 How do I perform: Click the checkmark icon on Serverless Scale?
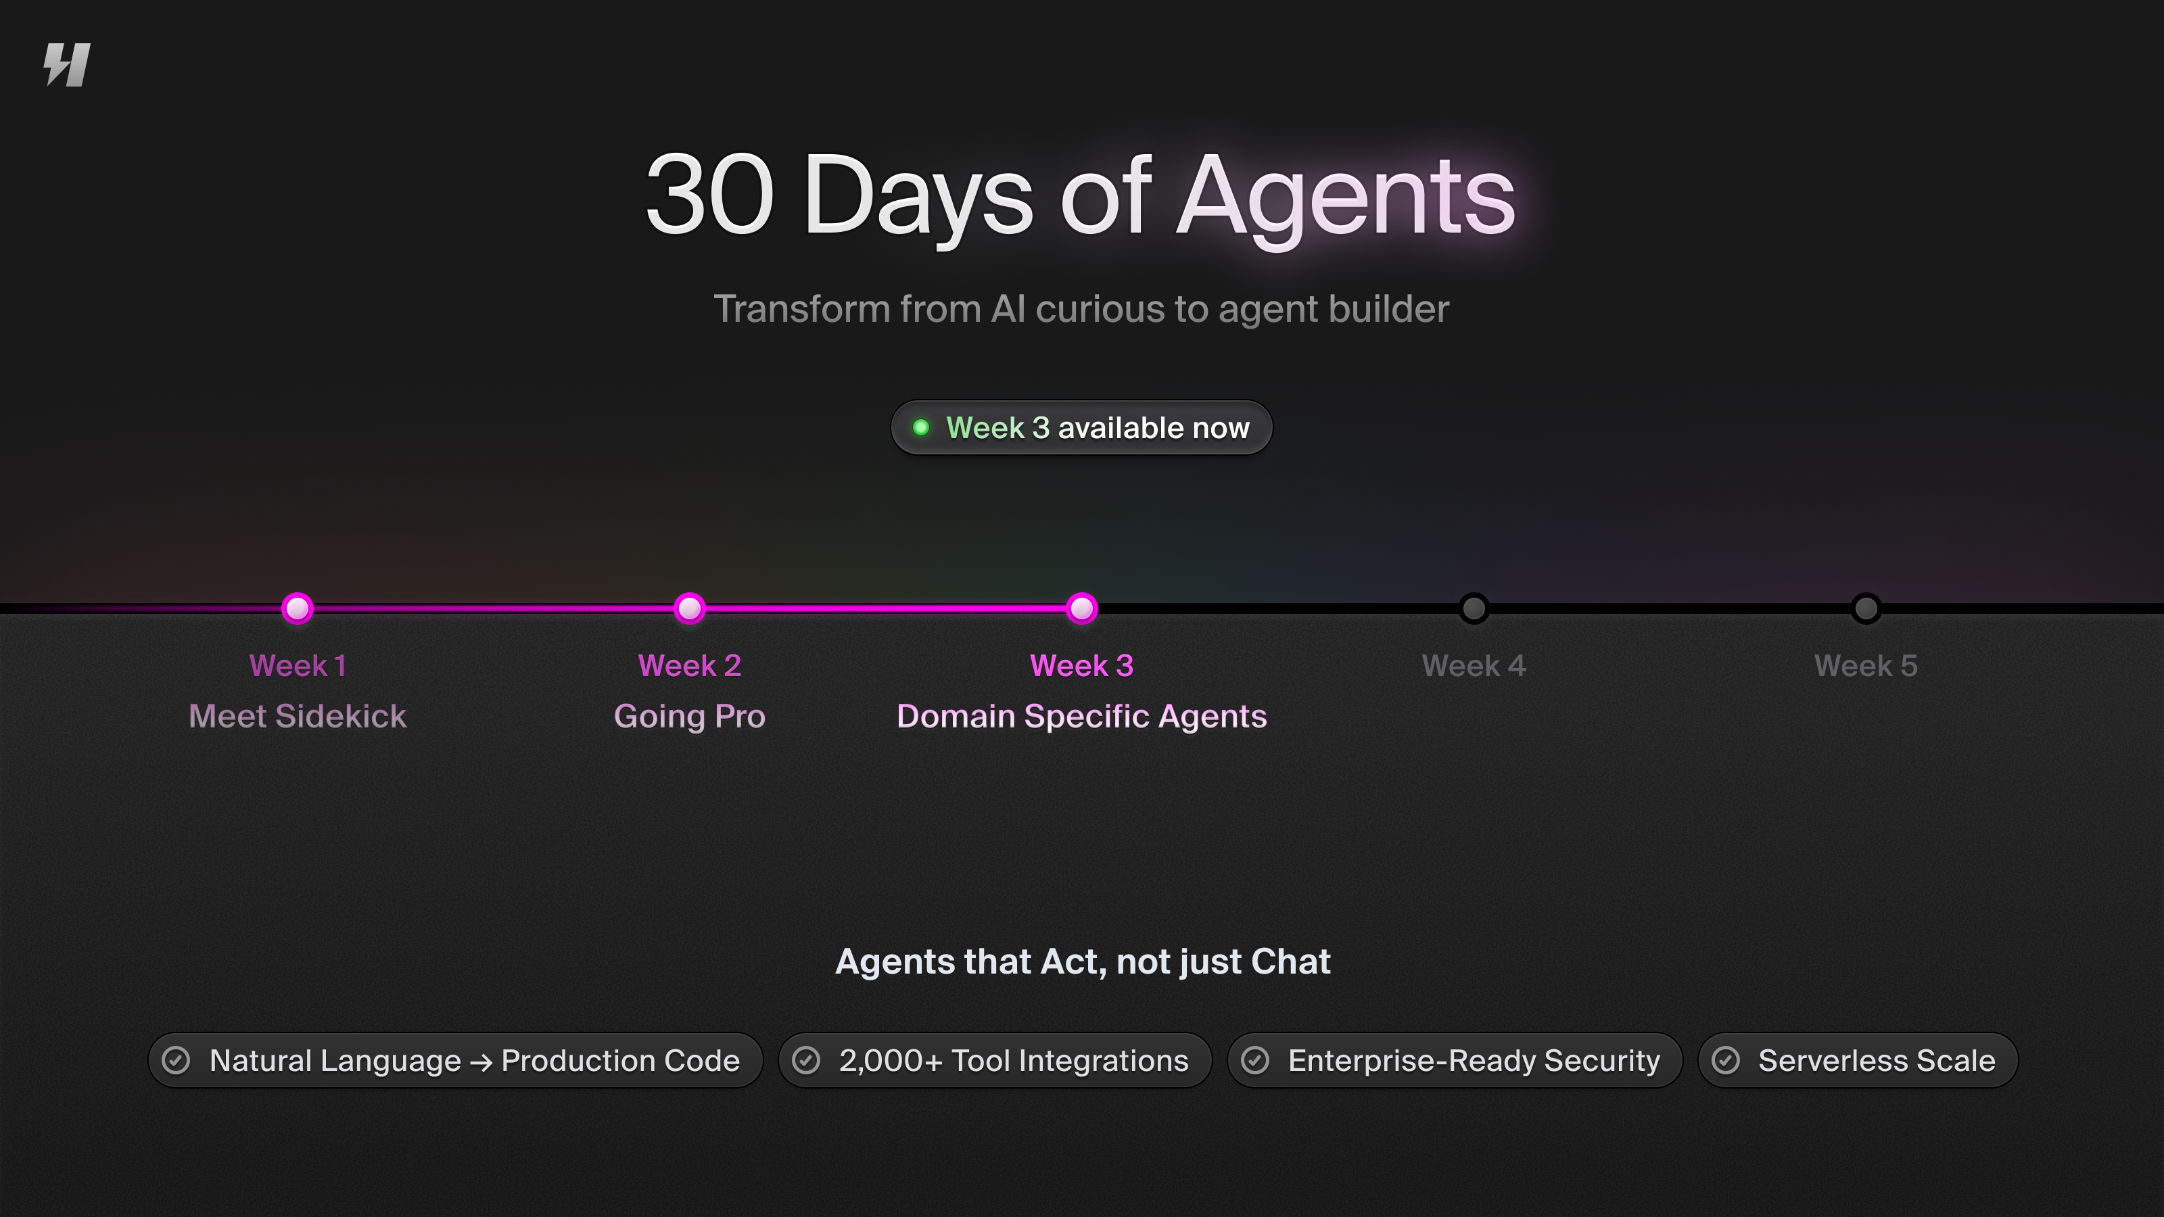1727,1060
